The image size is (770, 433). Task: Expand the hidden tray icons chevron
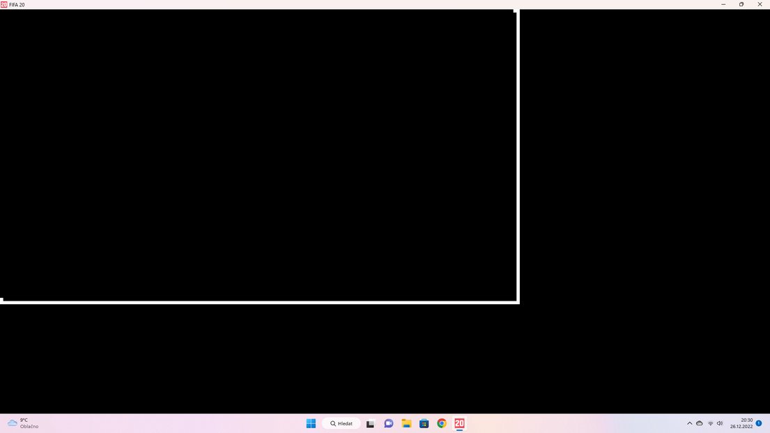tap(689, 423)
